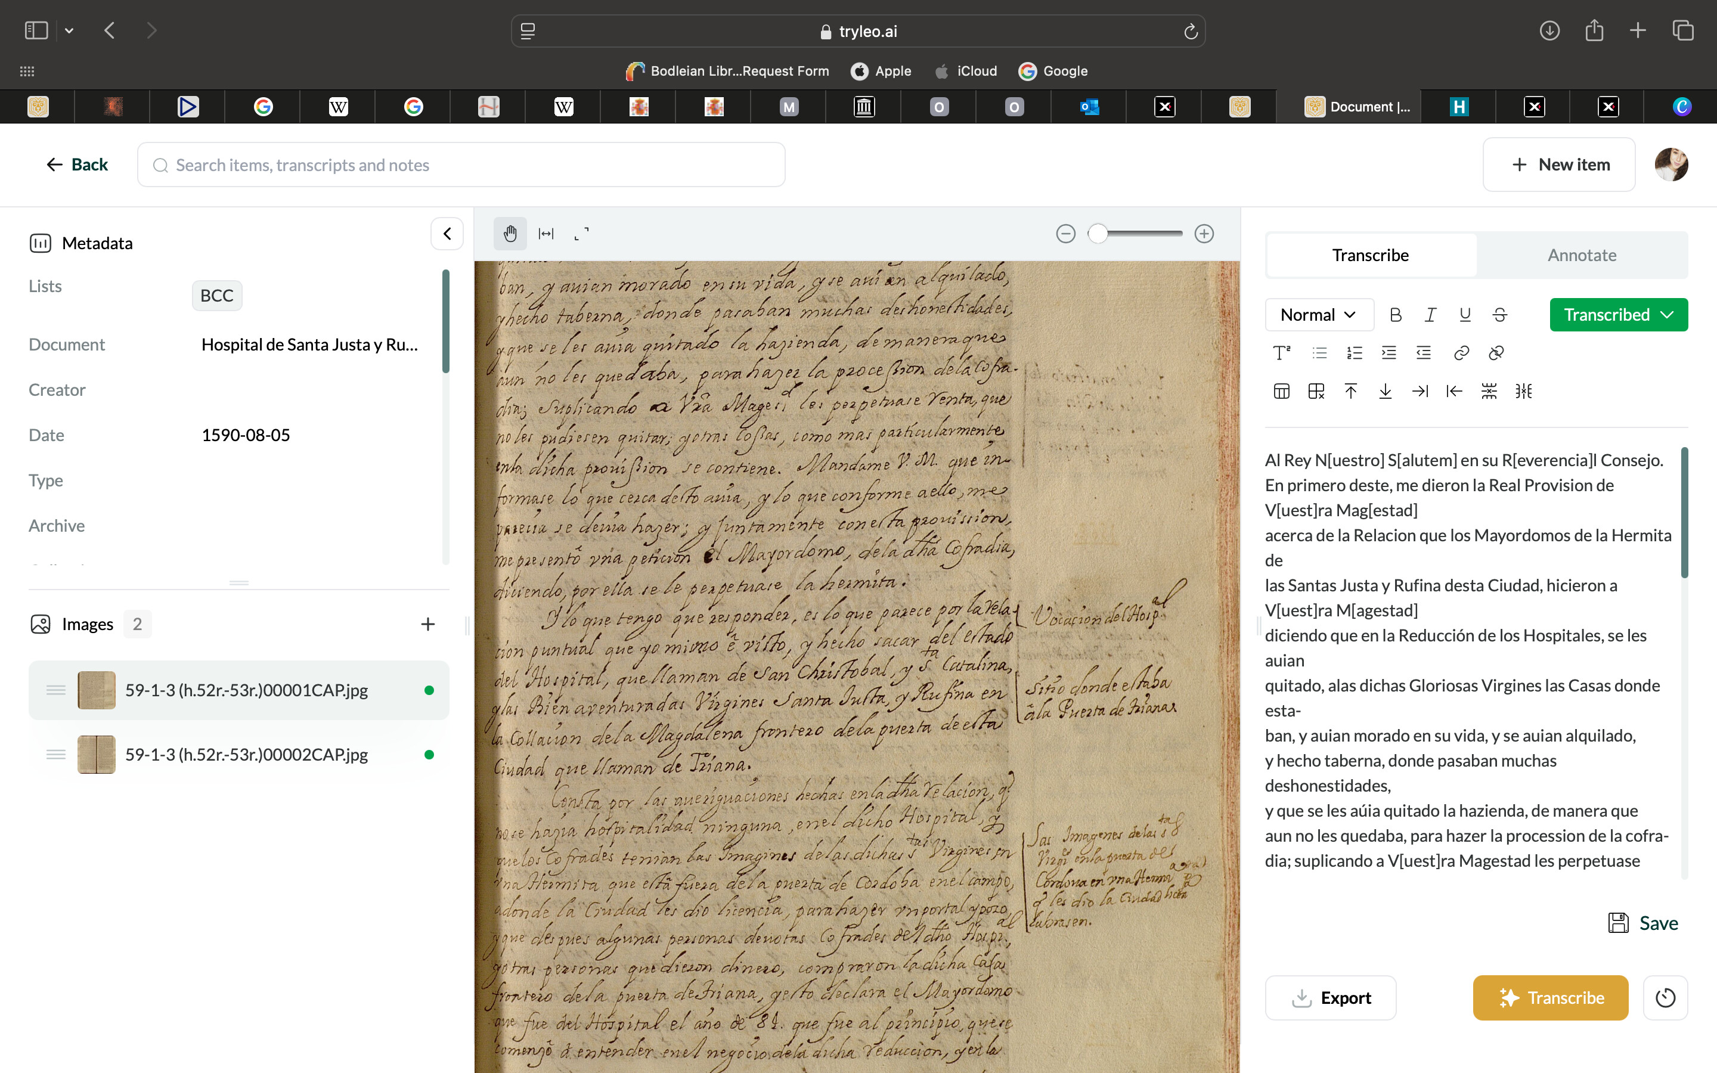Zoom out the manuscript image
1717x1073 pixels.
tap(1065, 234)
